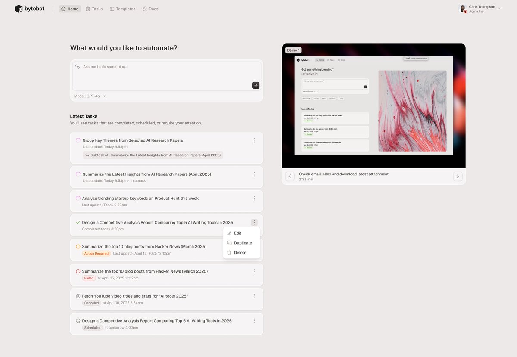Viewport: 517px width, 357px height.
Task: Focus the 'Ask me to do something' field
Action: (167, 76)
